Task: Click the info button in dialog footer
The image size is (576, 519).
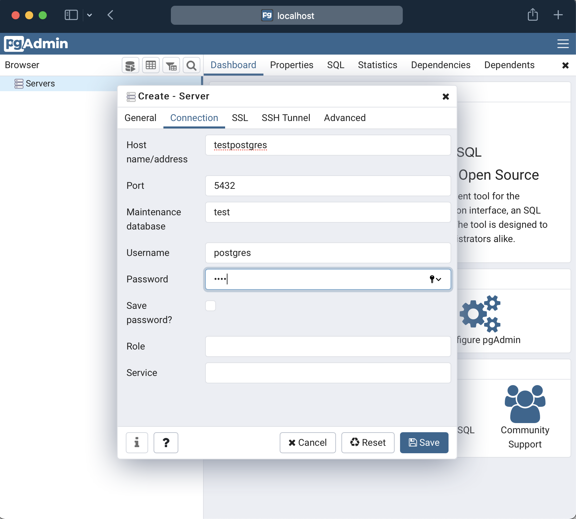Action: (137, 443)
